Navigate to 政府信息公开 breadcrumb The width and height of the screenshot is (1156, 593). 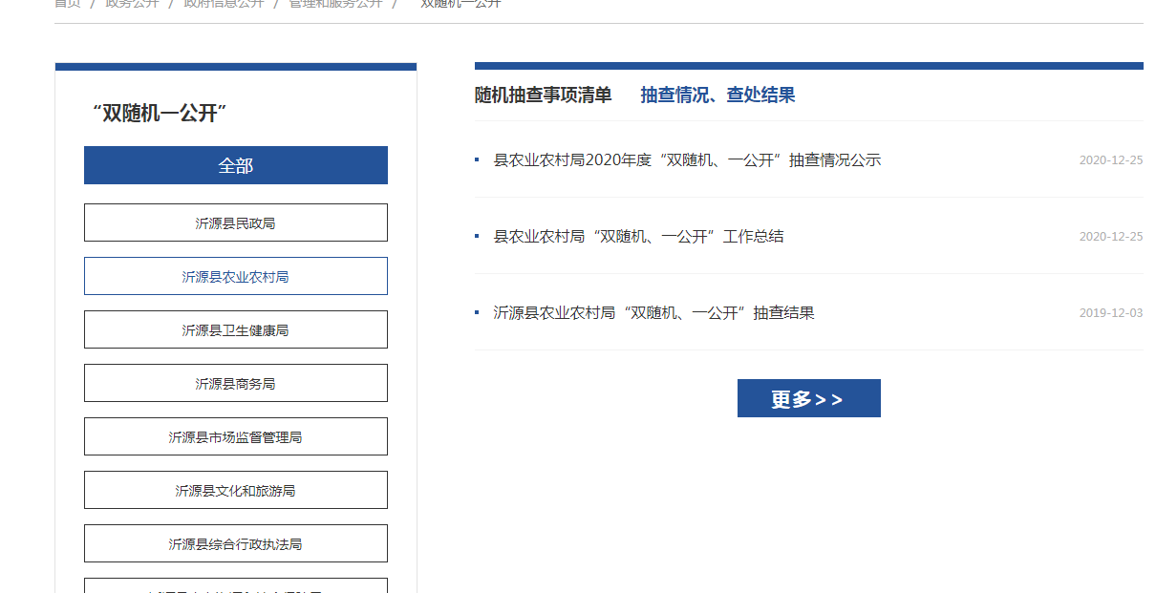coord(223,4)
